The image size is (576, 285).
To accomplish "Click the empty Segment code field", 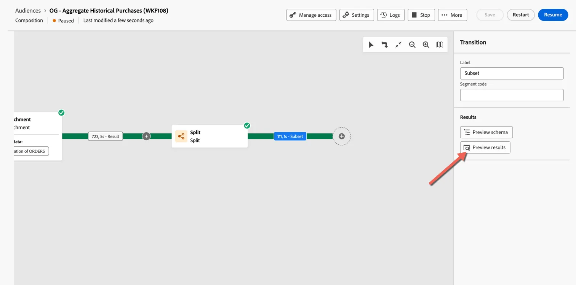I will [512, 95].
